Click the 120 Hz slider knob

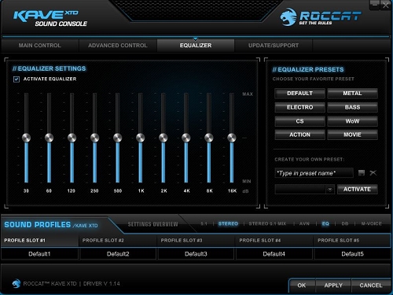tap(72, 138)
